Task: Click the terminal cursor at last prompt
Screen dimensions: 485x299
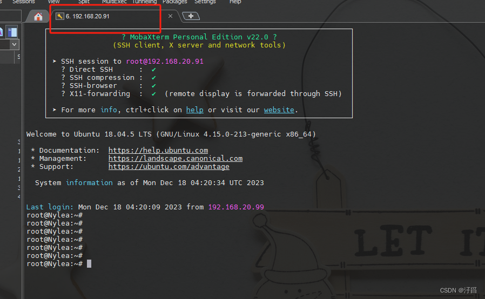Action: 89,264
